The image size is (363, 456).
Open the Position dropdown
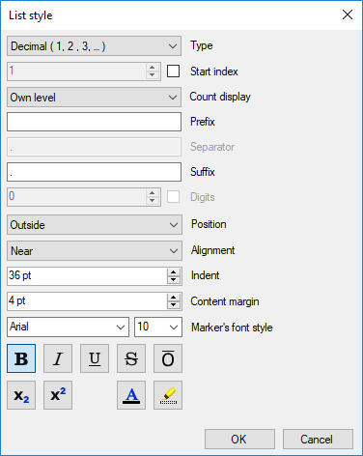pos(95,225)
